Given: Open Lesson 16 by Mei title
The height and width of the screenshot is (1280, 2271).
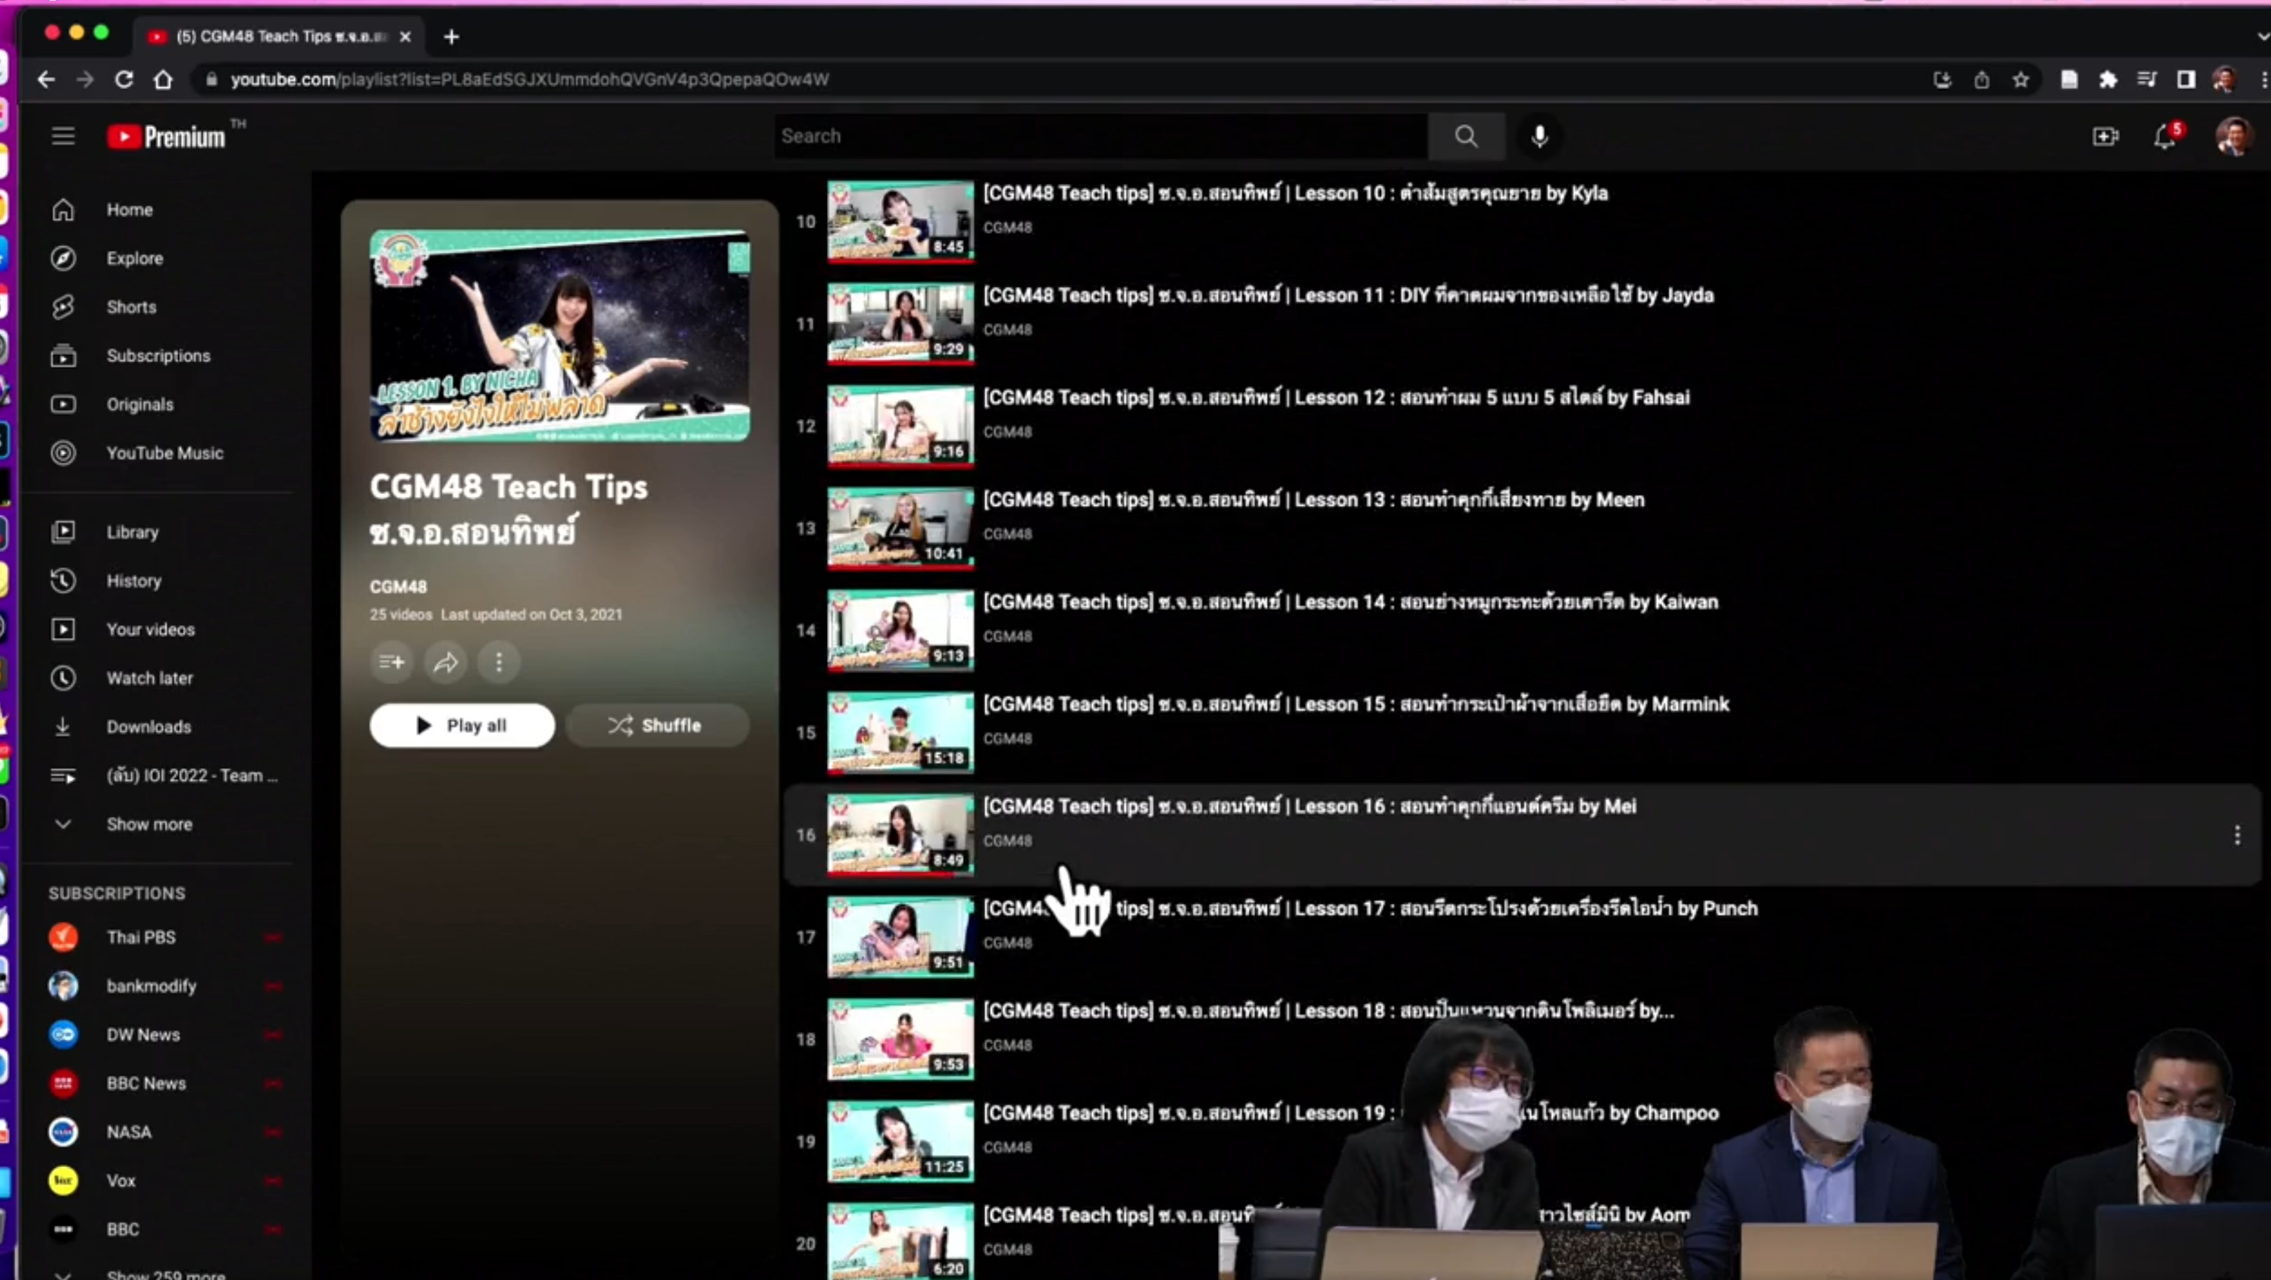Looking at the screenshot, I should click(1309, 806).
